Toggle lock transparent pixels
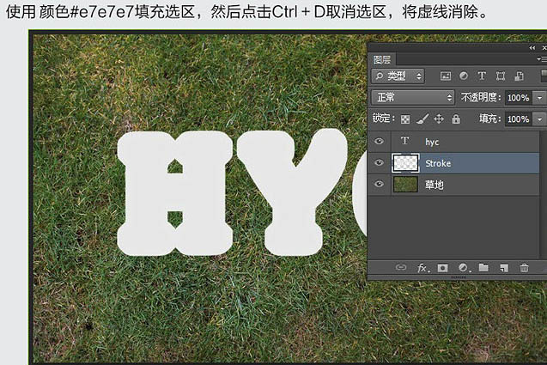This screenshot has height=365, width=547. point(405,119)
